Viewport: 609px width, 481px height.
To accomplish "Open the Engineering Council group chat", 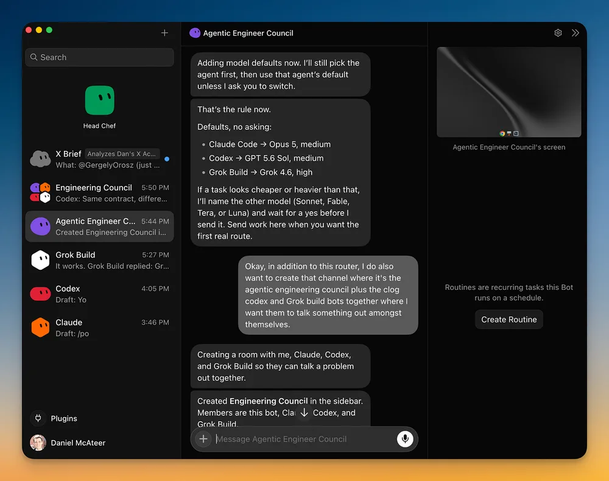I will [99, 193].
